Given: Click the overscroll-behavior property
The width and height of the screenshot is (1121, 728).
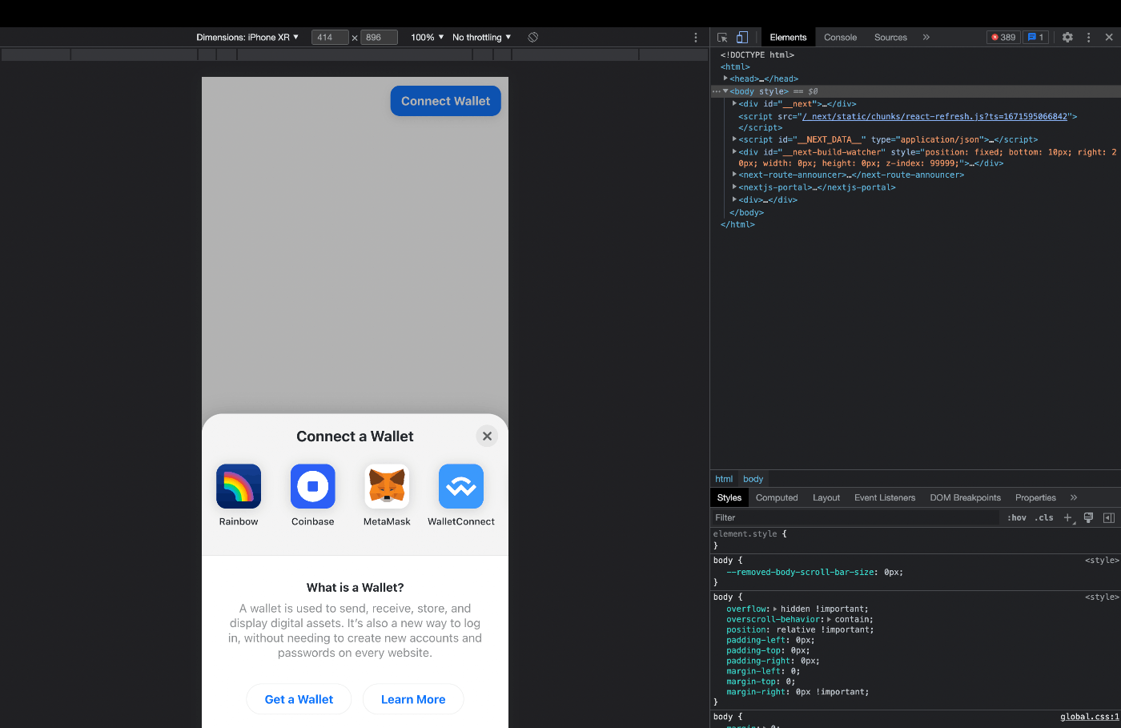Looking at the screenshot, I should [x=774, y=620].
